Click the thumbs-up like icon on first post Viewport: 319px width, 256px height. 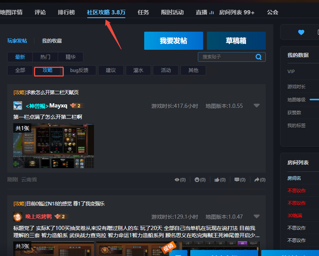[217, 179]
